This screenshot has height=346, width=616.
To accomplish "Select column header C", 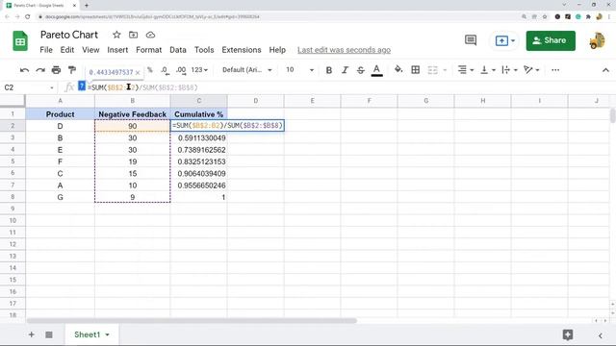I will [x=199, y=101].
